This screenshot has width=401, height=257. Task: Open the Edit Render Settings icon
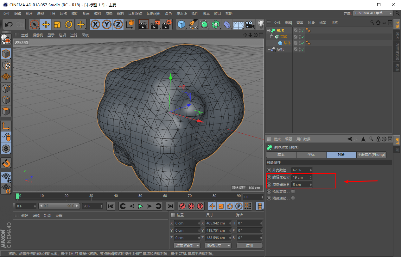click(167, 24)
